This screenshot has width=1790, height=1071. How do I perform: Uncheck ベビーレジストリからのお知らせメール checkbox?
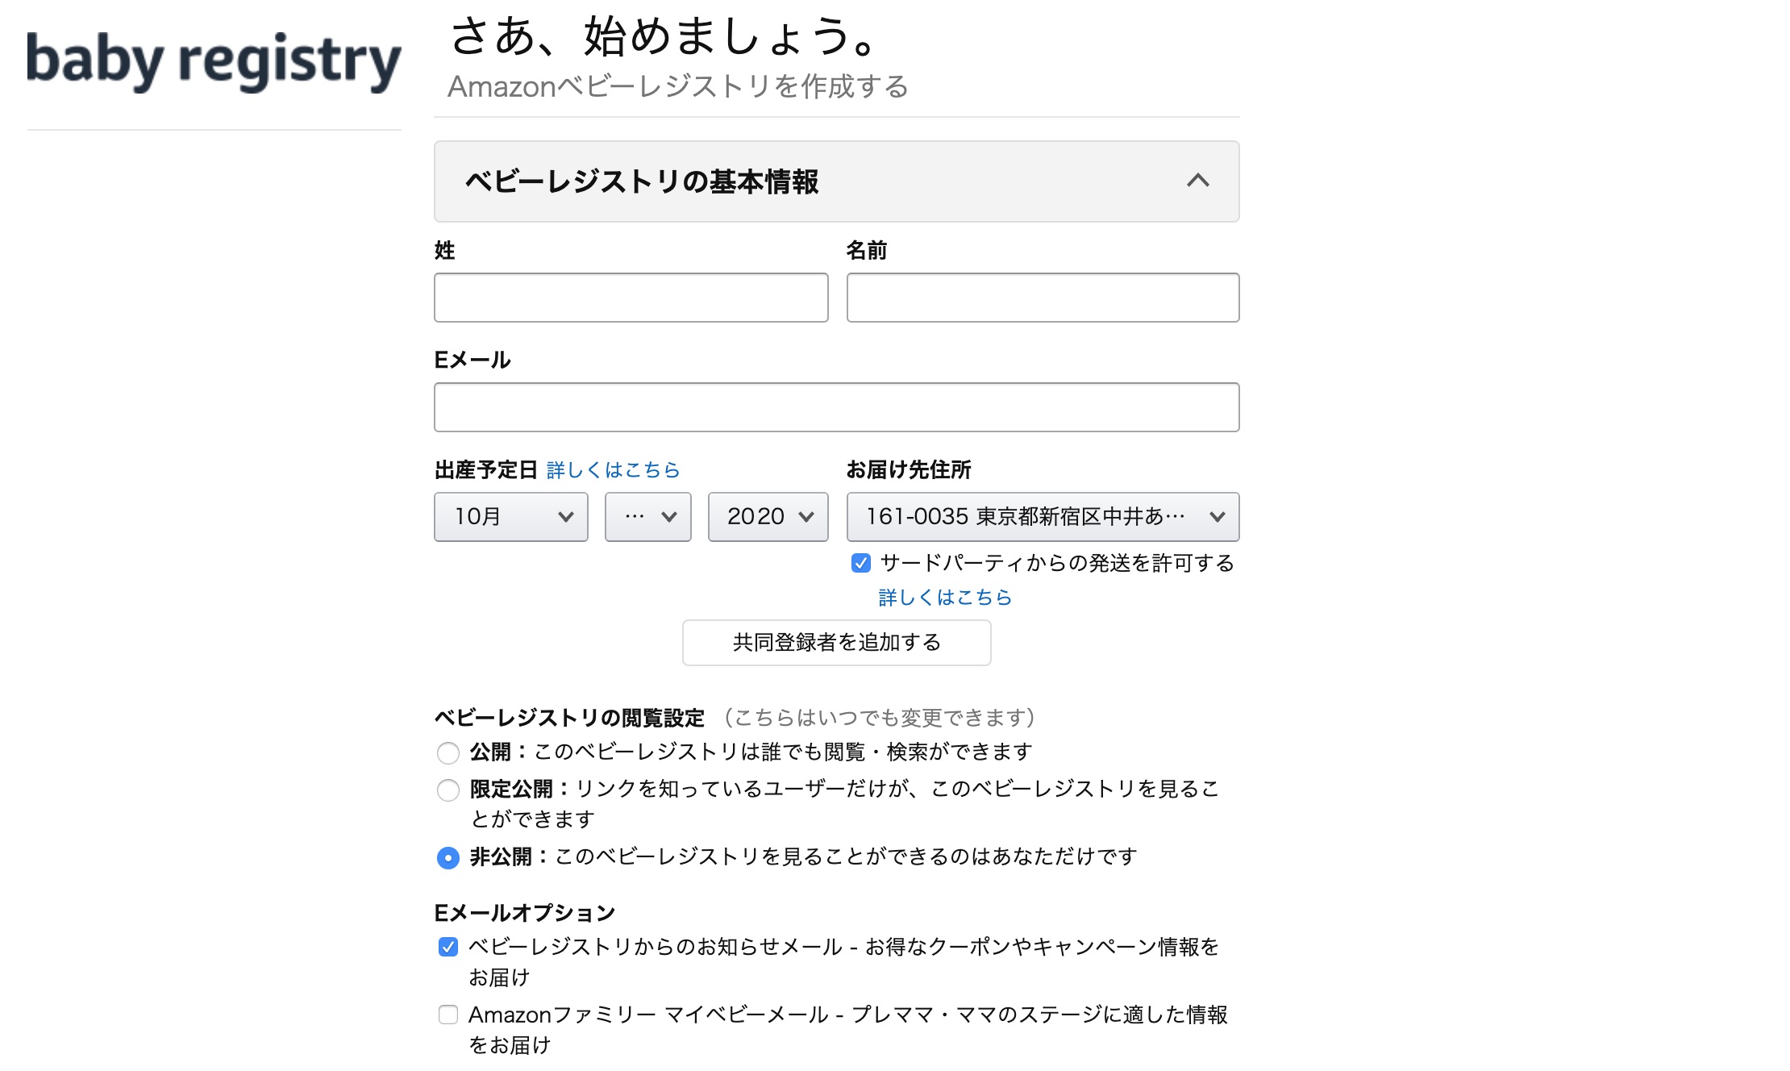click(x=448, y=947)
